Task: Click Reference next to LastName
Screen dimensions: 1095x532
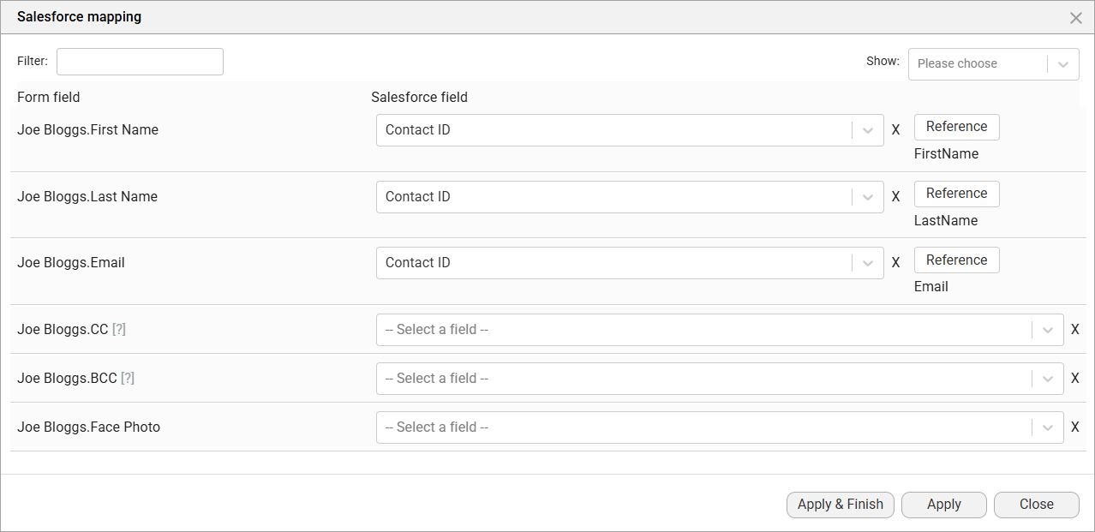Action: coord(956,193)
